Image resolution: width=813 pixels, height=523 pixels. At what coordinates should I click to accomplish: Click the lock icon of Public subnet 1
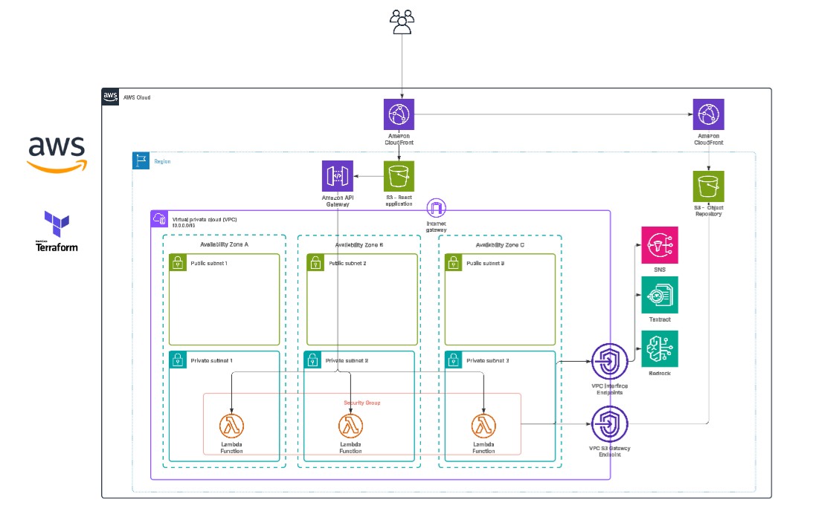click(178, 262)
